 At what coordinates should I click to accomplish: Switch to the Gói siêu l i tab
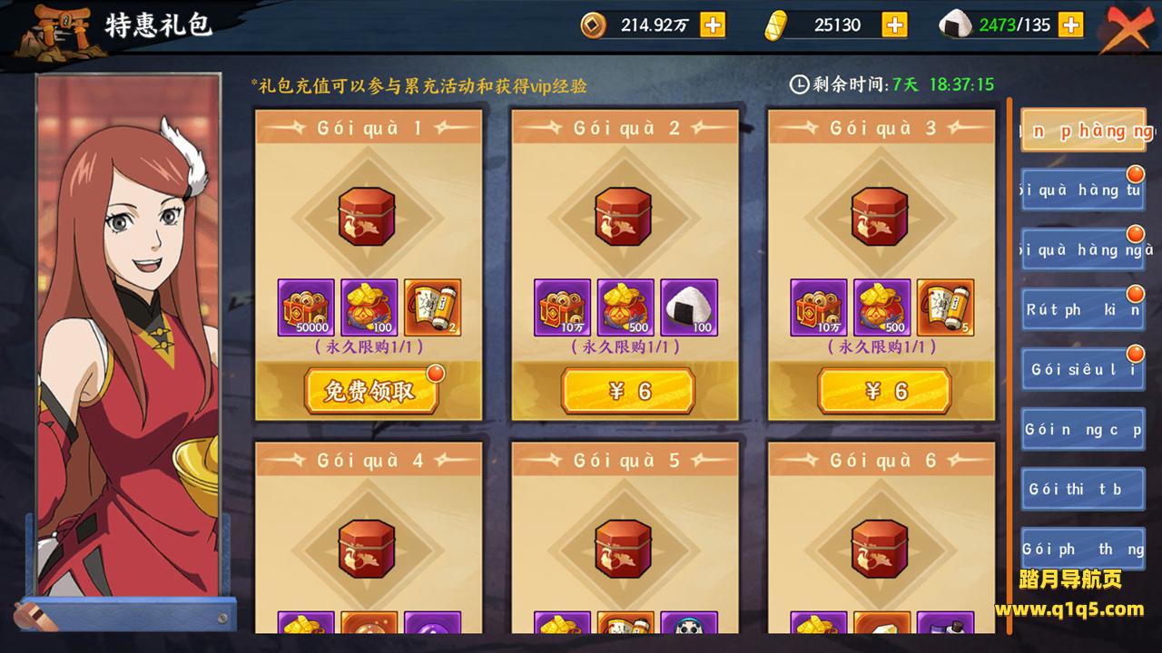[1083, 370]
